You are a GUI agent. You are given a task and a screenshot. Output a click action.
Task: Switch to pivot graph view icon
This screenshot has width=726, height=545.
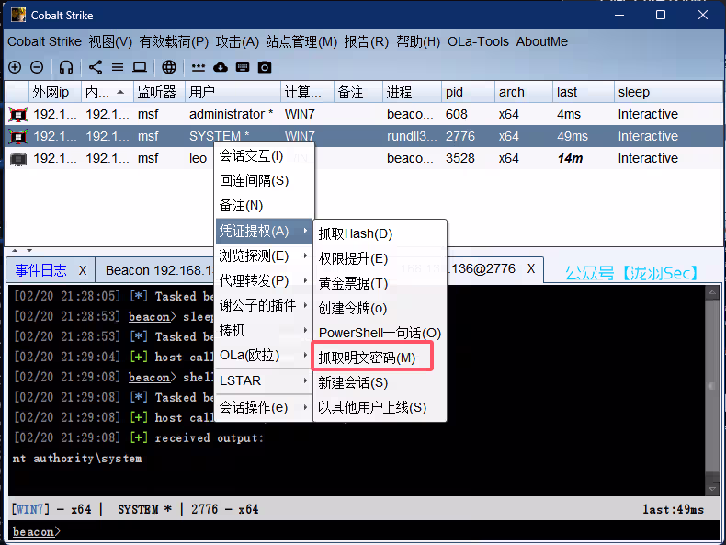coord(96,67)
